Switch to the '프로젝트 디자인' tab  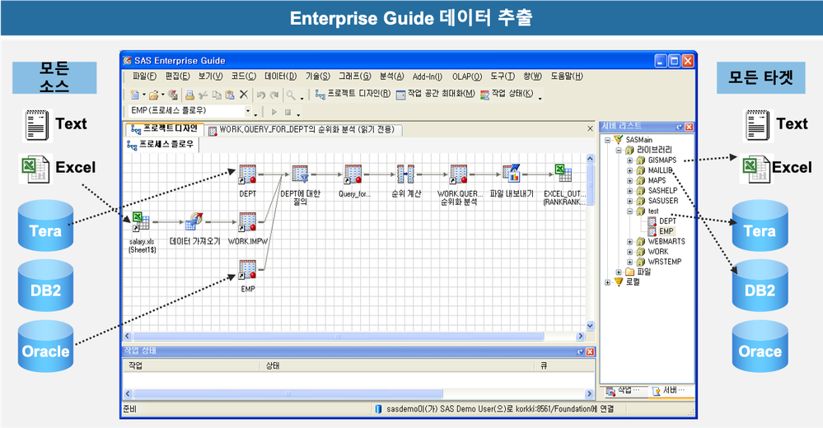pyautogui.click(x=164, y=129)
